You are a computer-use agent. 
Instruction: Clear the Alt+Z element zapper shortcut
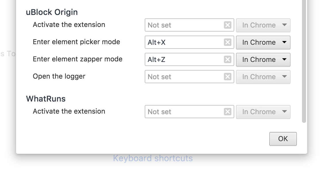[x=228, y=59]
